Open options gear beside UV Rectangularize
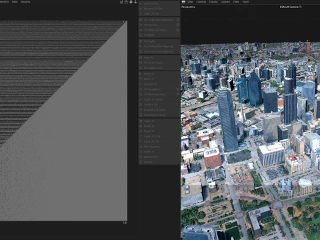The width and height of the screenshot is (320, 240). 178,94
